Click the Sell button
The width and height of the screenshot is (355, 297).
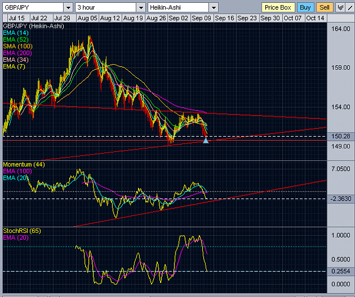click(x=324, y=7)
